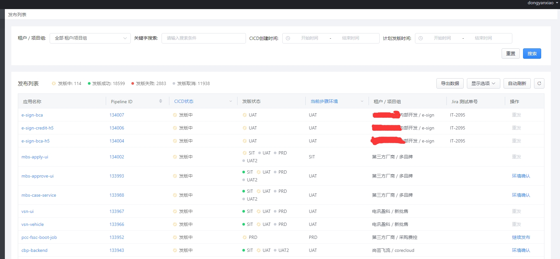Click 环境确认 for mbs-case-service row
The height and width of the screenshot is (259, 560).
[521, 195]
